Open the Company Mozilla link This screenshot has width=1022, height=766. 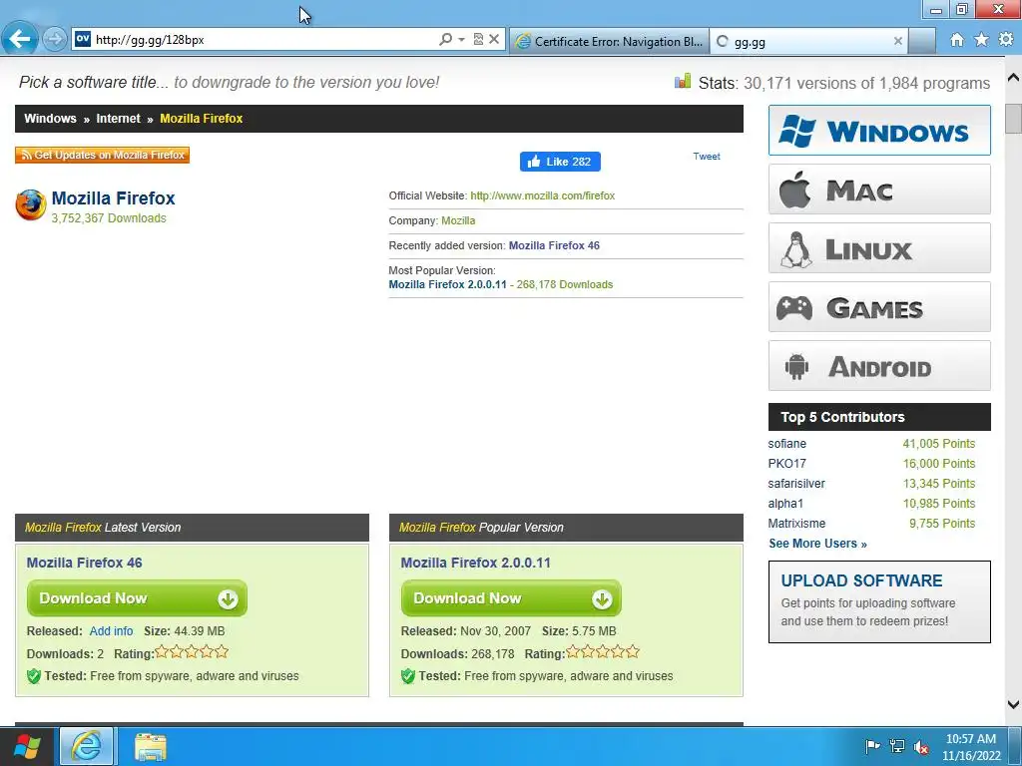coord(458,220)
